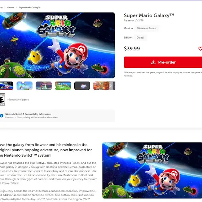202x202 pixels.
Task: Open the Games breadcrumb link
Action: (10, 8)
